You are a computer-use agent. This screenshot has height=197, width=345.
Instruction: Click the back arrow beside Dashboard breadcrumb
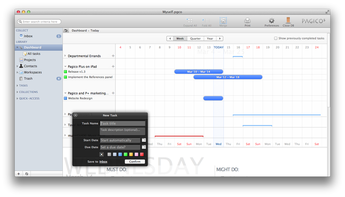coord(66,31)
